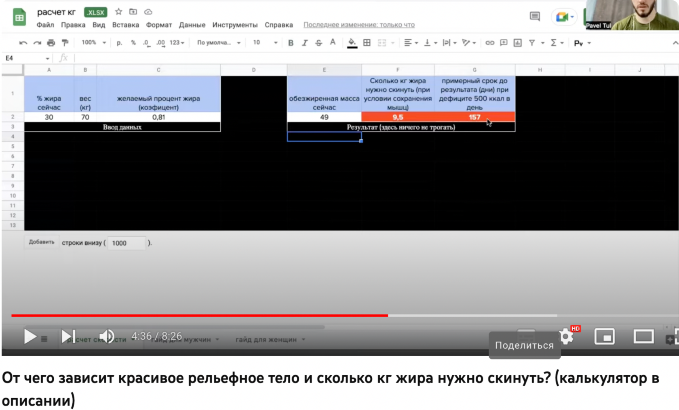This screenshot has width=679, height=410.
Task: Click the Name Box showing E4
Action: point(27,58)
